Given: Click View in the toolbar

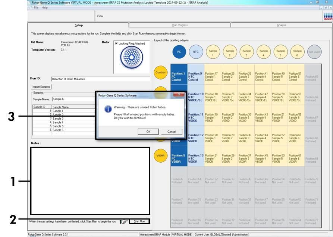Looking at the screenshot, I should 100,16.
